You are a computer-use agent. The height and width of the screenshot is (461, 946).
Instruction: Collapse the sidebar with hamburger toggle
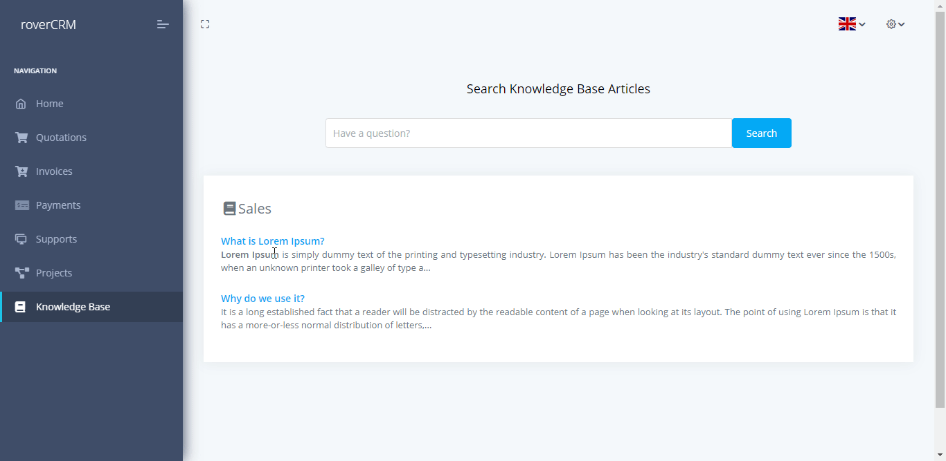[163, 25]
